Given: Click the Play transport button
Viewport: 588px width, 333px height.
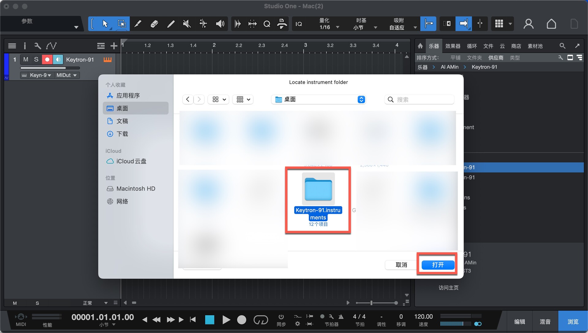Looking at the screenshot, I should pyautogui.click(x=226, y=320).
